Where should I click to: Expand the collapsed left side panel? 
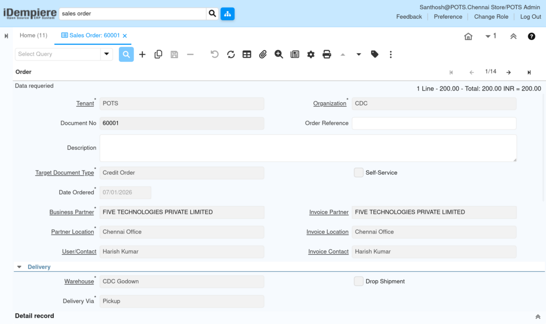(x=6, y=36)
